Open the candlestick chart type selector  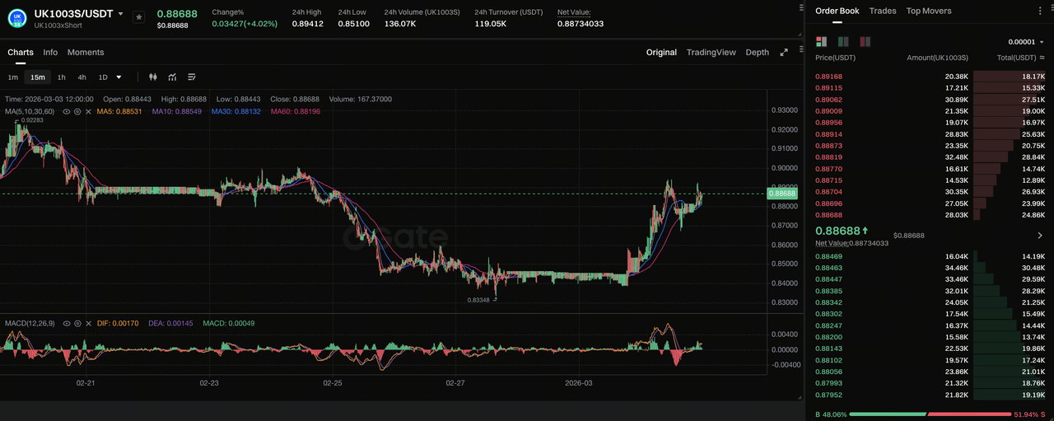click(152, 77)
